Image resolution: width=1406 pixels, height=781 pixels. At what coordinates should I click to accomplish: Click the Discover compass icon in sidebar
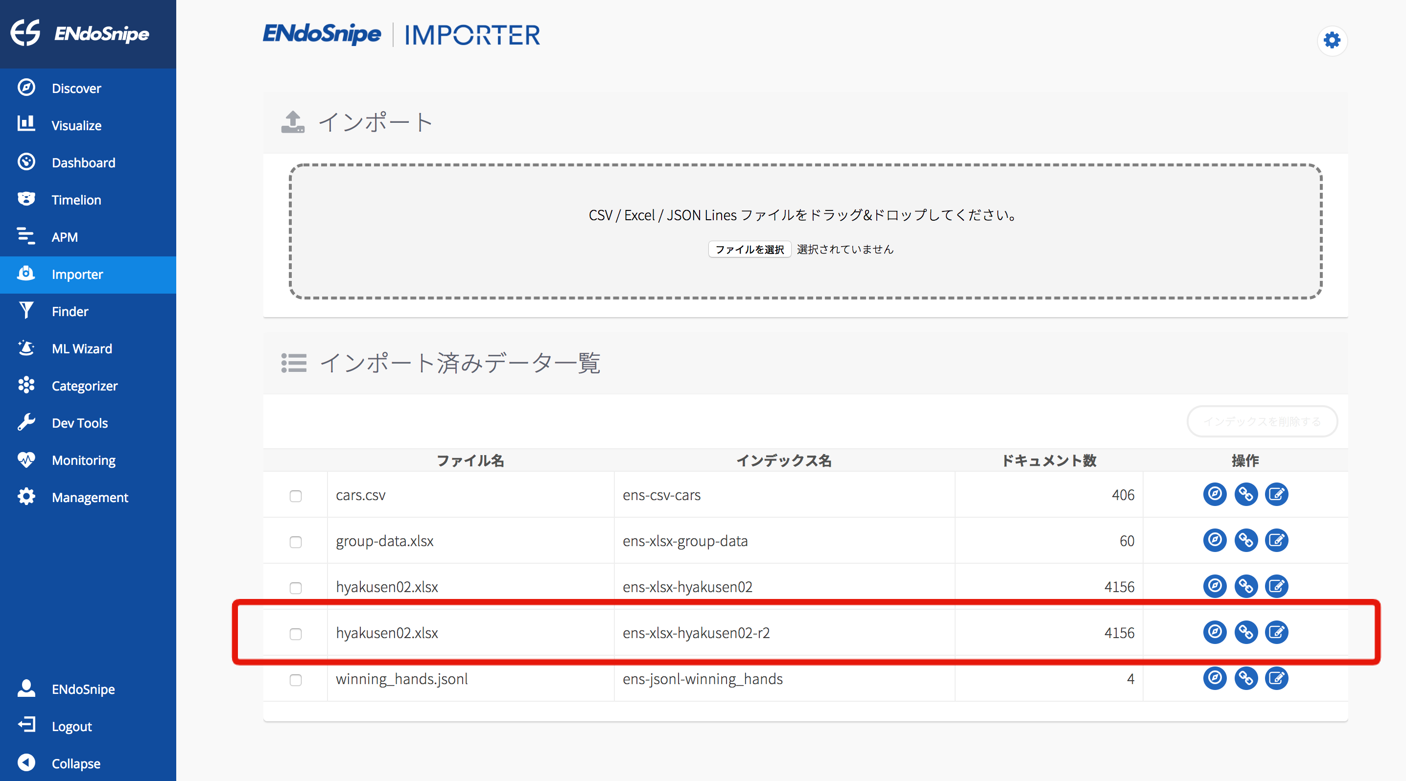[x=26, y=87]
